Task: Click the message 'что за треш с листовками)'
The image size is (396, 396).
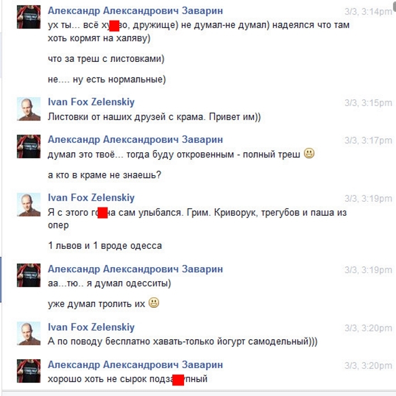Action: coord(106,59)
